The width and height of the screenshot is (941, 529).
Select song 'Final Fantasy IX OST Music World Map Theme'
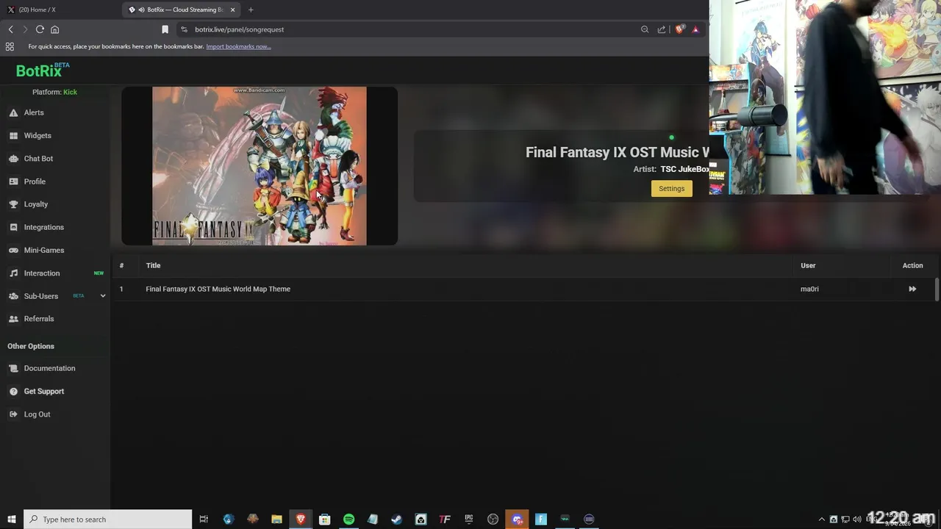tap(218, 289)
